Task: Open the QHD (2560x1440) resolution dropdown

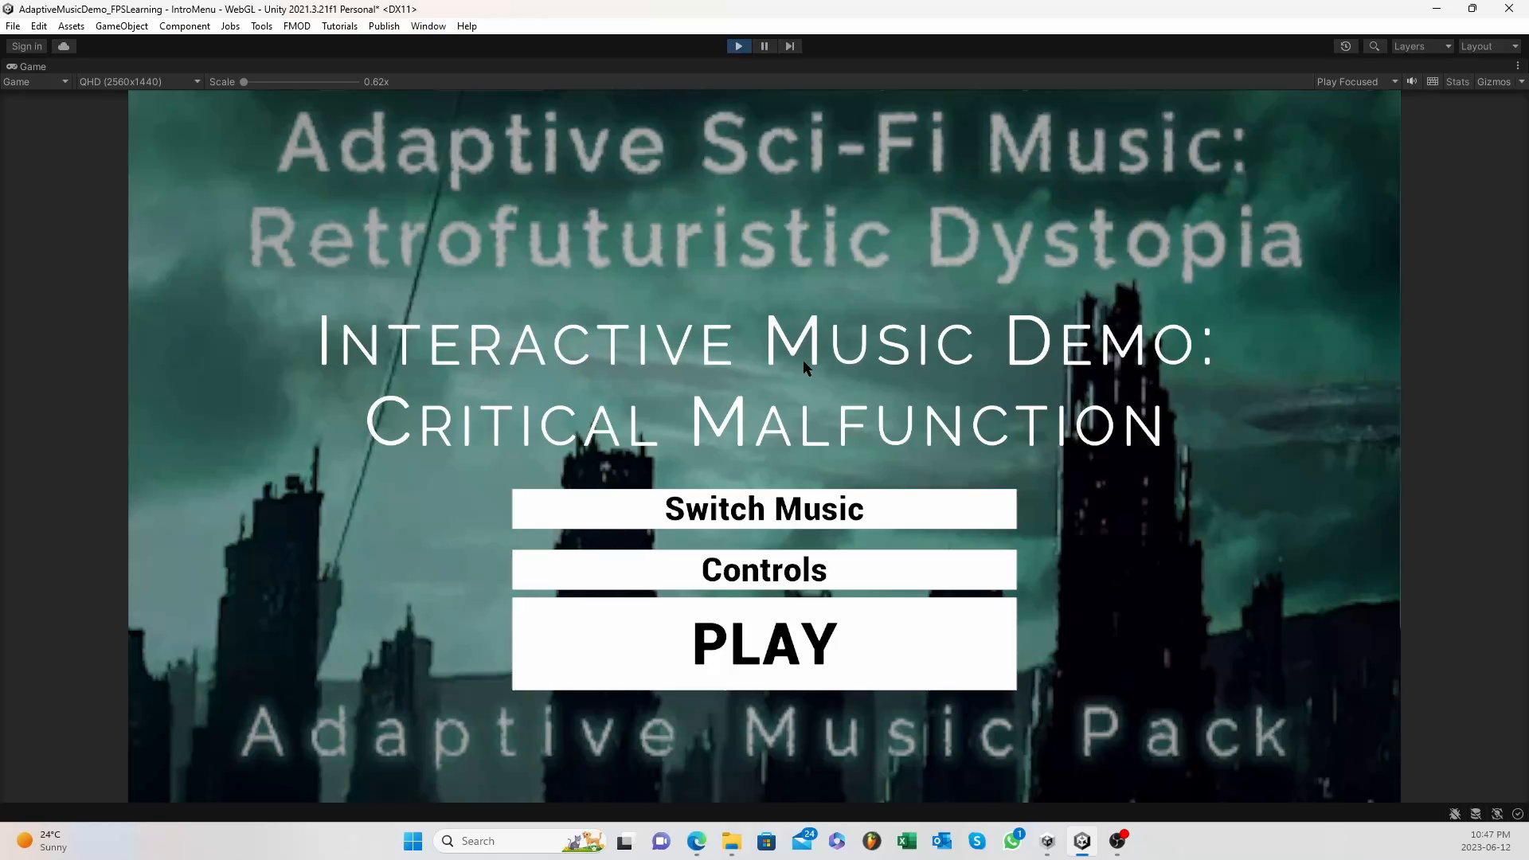Action: point(139,81)
